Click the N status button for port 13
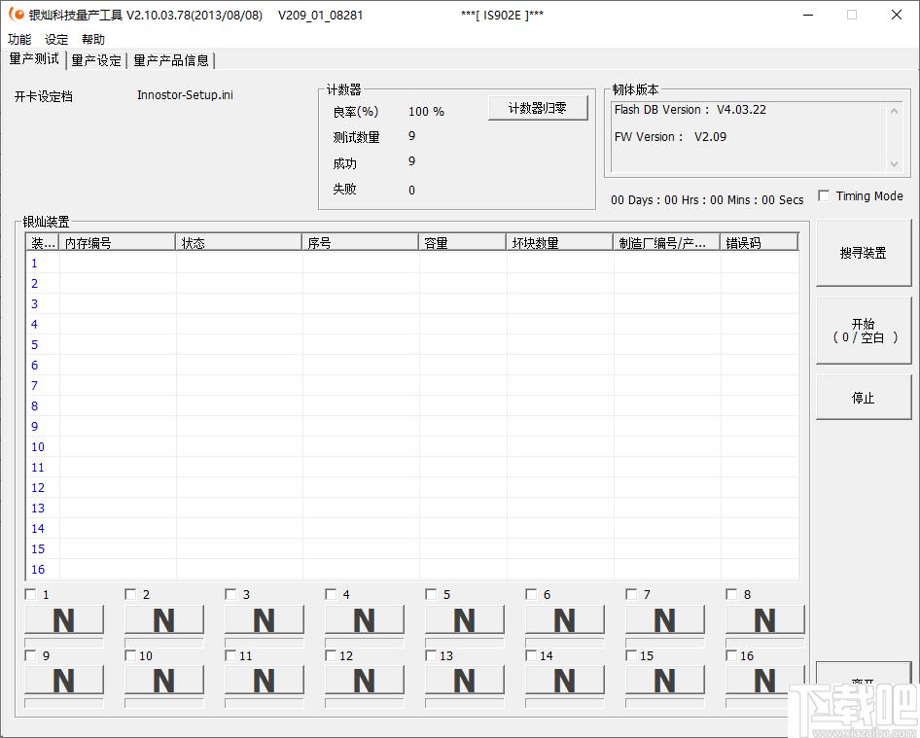Image resolution: width=920 pixels, height=738 pixels. (465, 680)
